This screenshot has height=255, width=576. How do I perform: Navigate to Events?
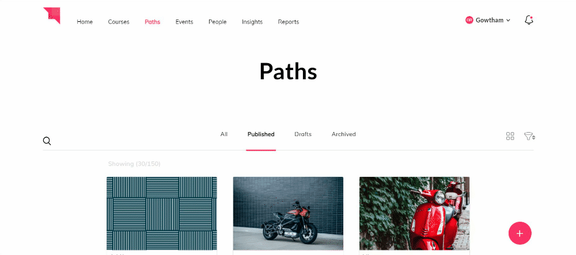coord(184,22)
